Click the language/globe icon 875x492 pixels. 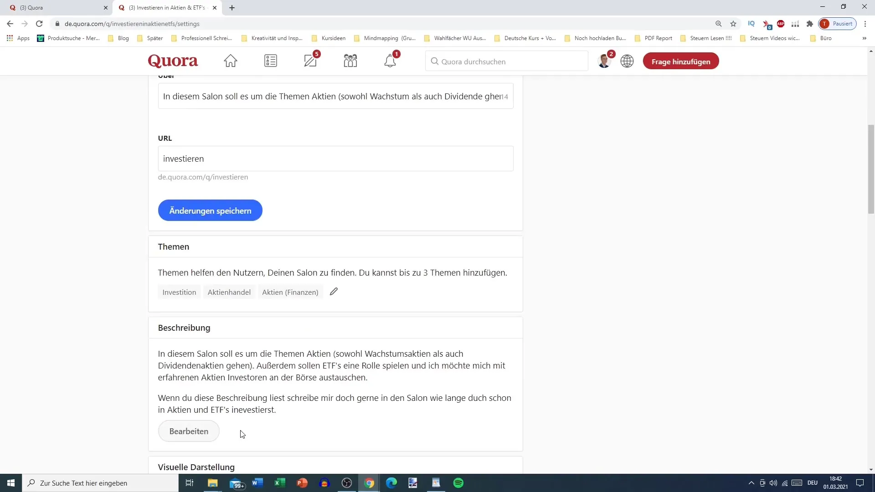(628, 61)
